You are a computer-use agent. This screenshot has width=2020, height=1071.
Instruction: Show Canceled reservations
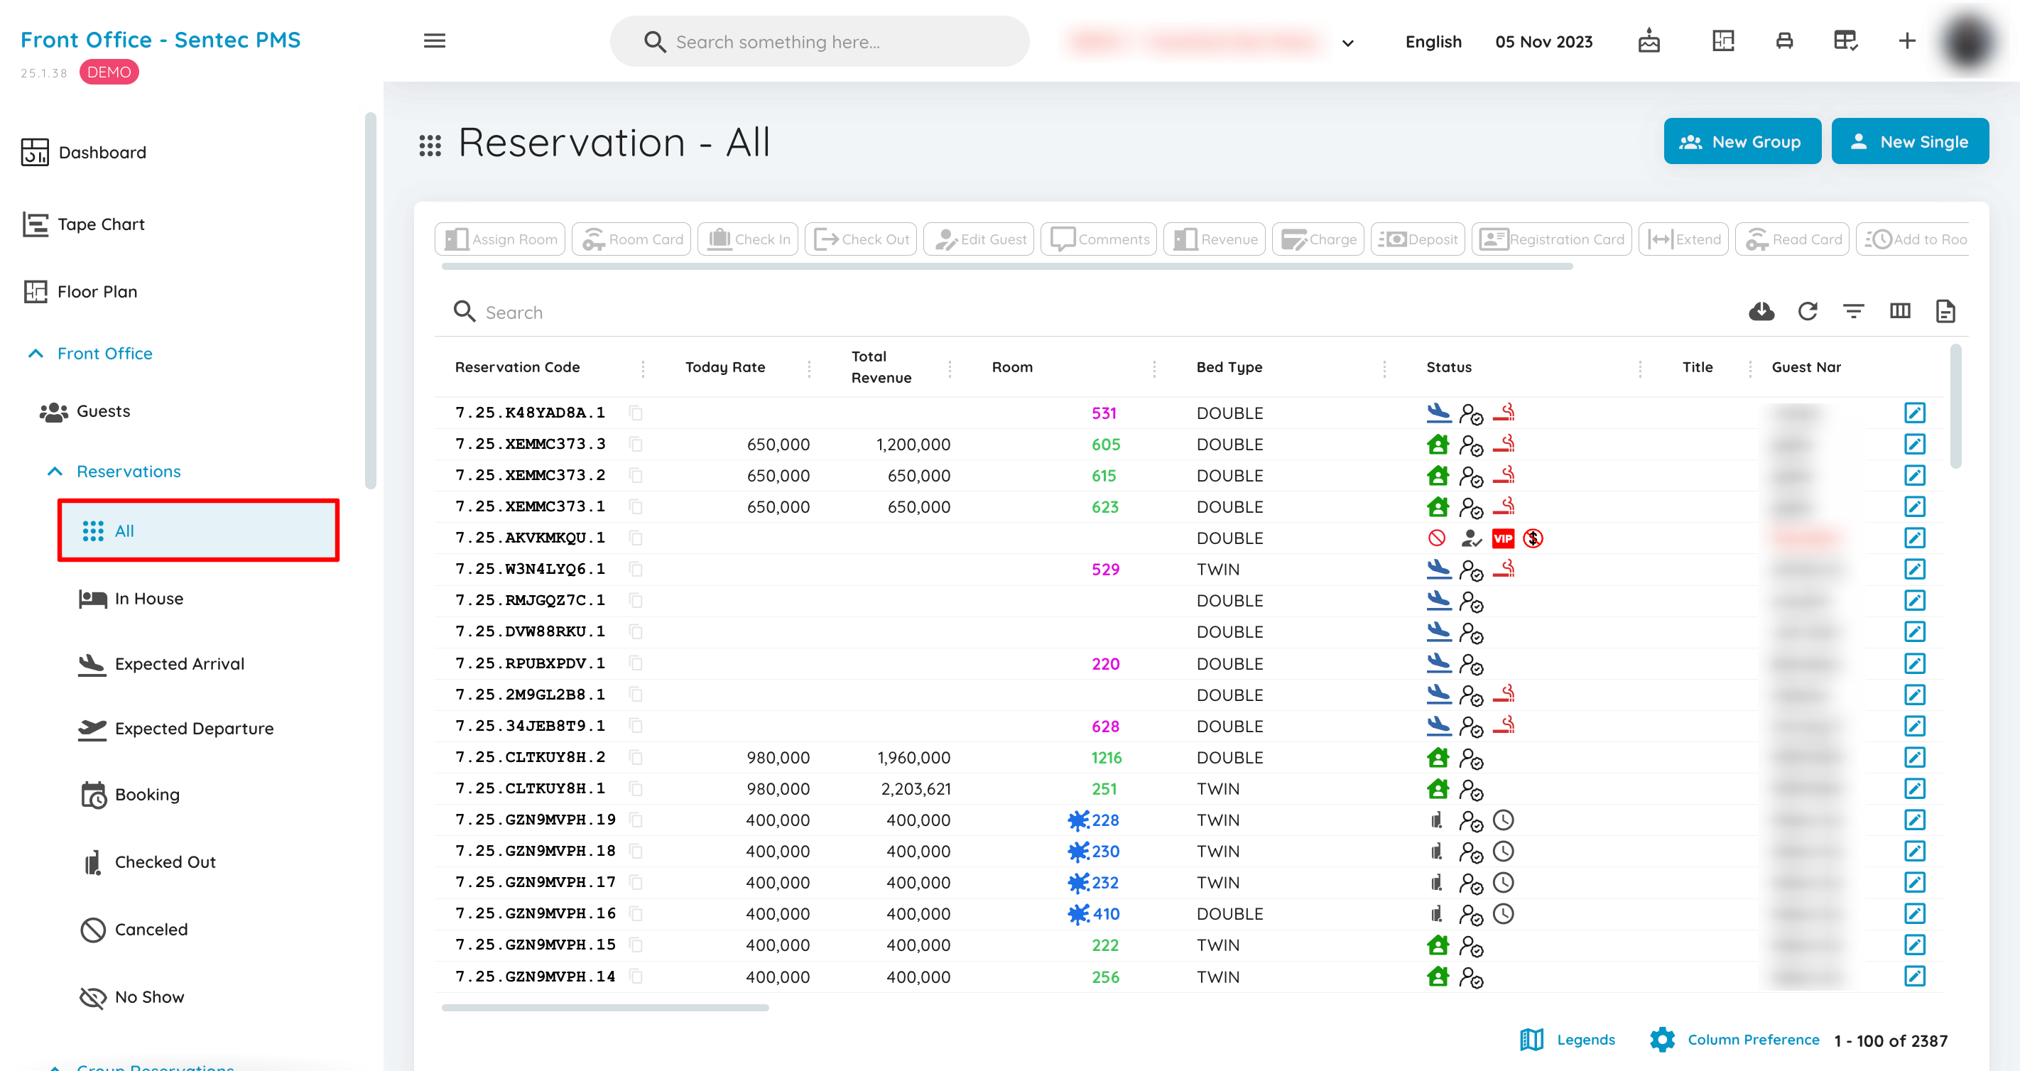(134, 929)
